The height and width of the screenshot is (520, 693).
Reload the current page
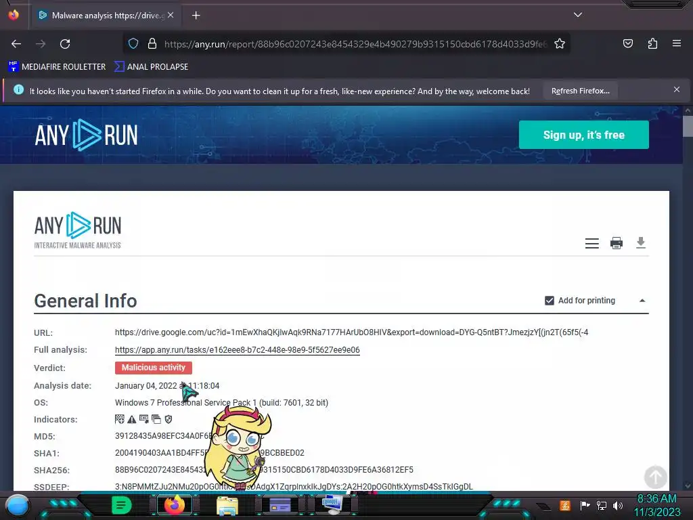[x=65, y=44]
